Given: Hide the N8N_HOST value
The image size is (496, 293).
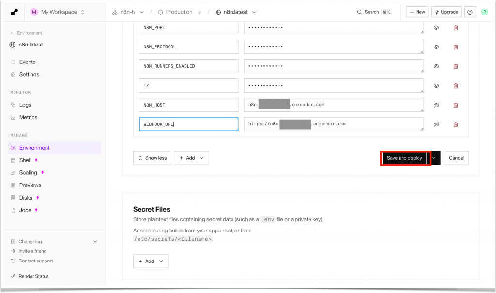Looking at the screenshot, I should [436, 105].
